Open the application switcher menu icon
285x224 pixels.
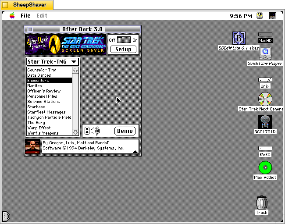273,16
